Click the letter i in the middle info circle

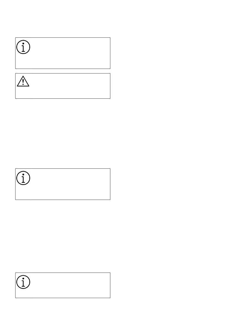pyautogui.click(x=23, y=178)
